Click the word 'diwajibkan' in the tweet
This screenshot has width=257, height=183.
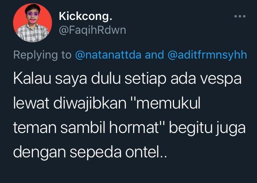(x=90, y=104)
